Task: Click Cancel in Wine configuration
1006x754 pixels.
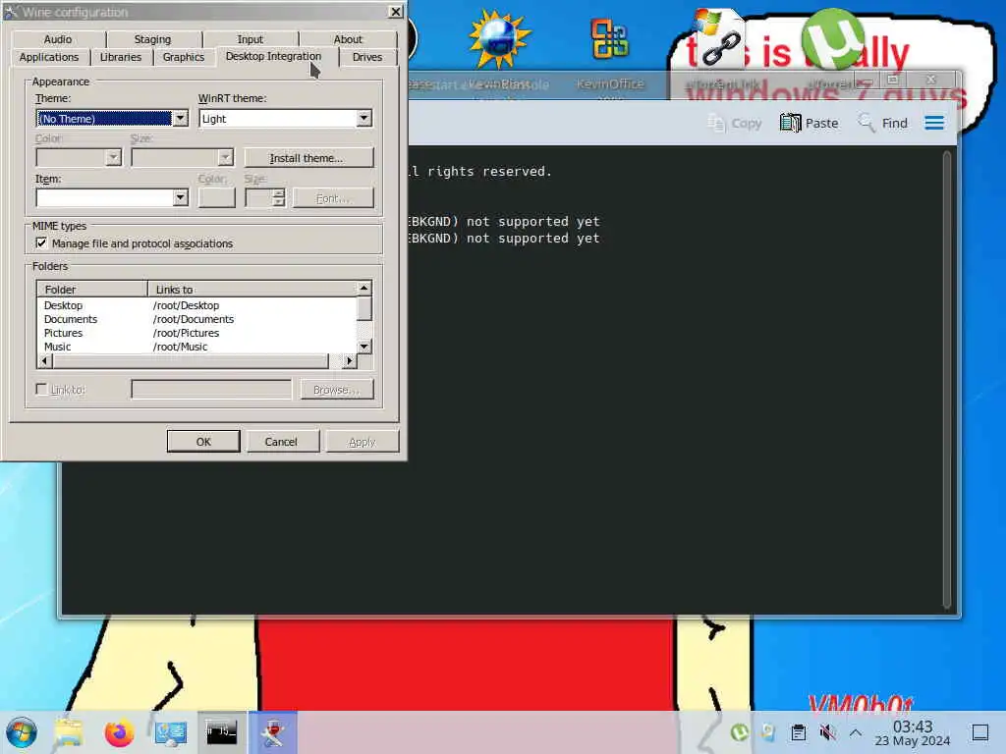Action: point(281,441)
